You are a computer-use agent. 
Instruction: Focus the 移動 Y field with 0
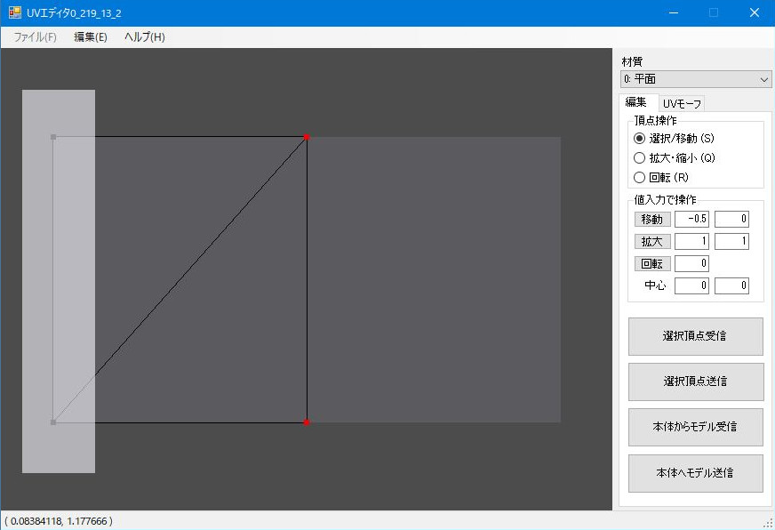point(731,219)
